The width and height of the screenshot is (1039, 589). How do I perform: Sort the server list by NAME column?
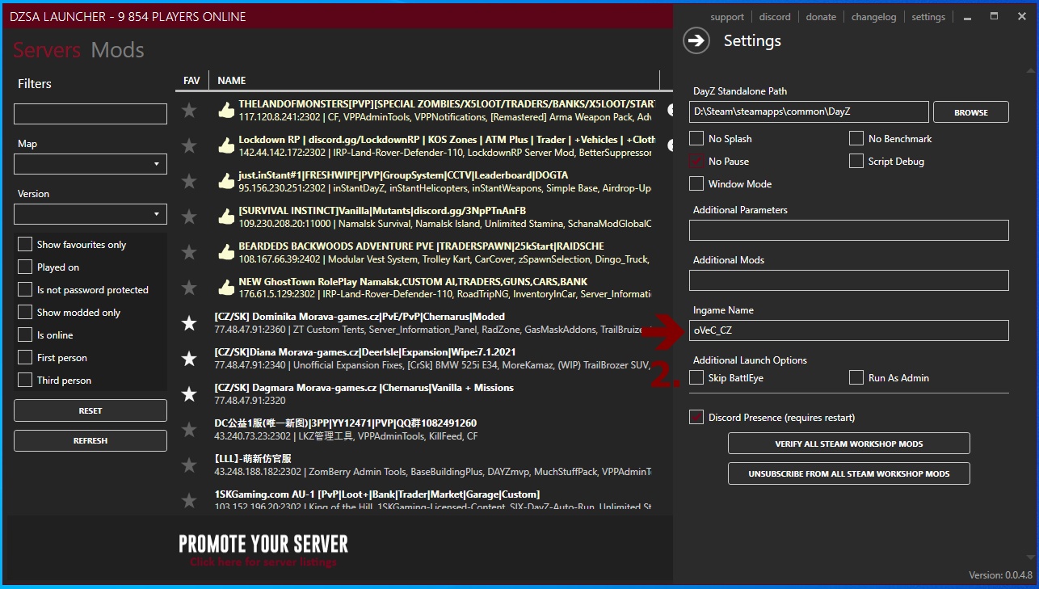click(x=232, y=81)
